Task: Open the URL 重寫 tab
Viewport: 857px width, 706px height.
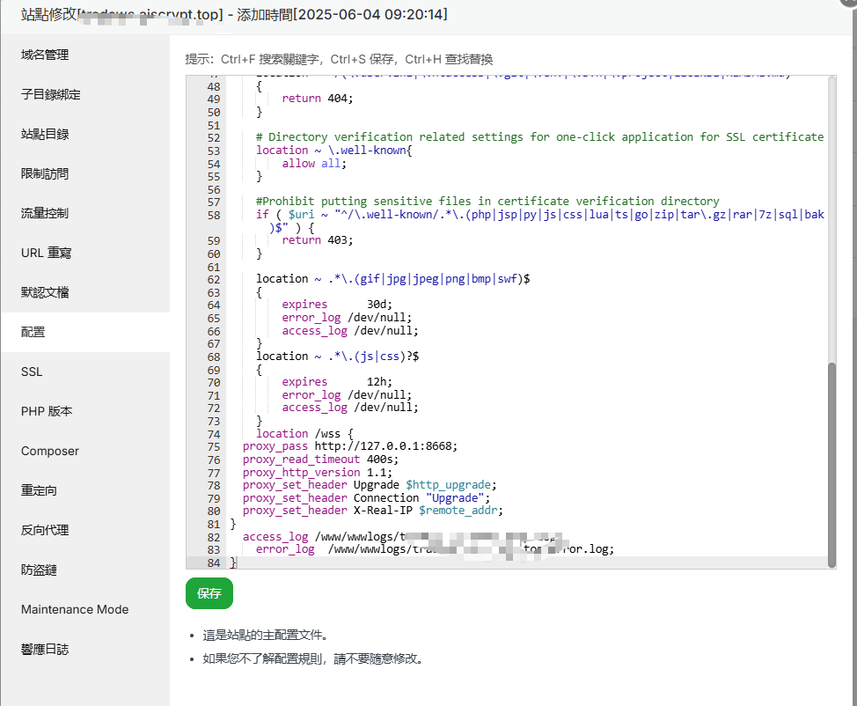Action: point(47,253)
